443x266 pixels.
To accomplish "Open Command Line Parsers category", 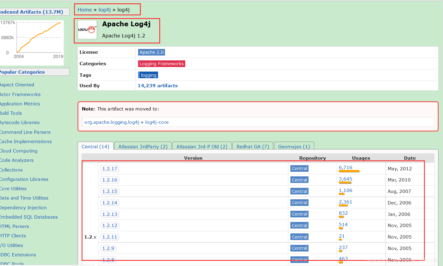I will pos(25,132).
